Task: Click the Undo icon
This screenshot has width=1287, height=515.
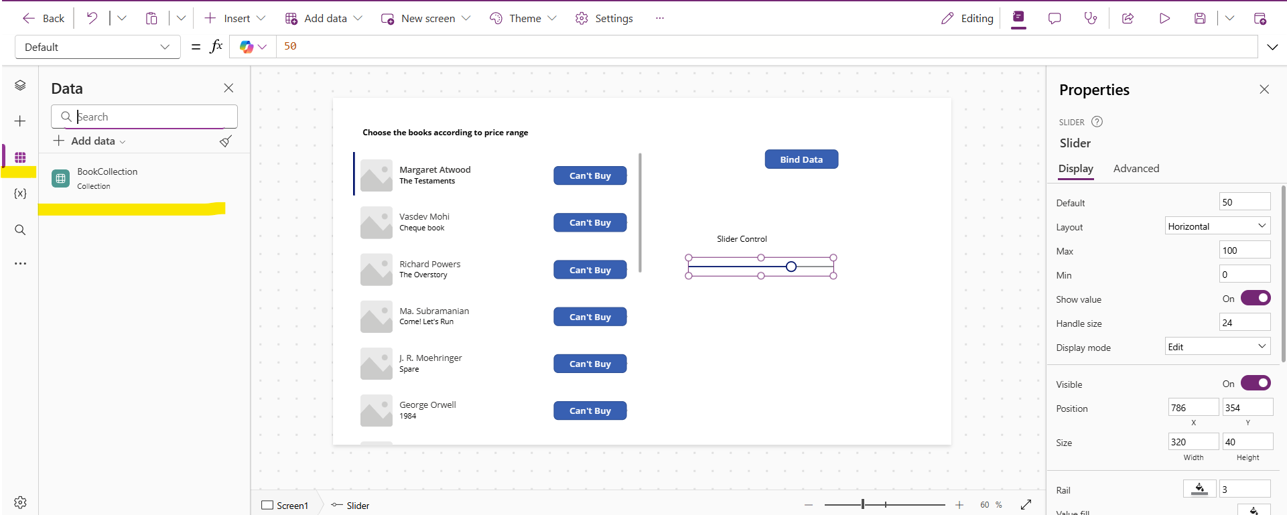Action: coord(92,19)
